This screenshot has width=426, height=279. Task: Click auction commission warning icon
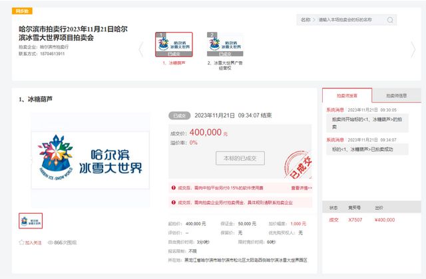[173, 202]
